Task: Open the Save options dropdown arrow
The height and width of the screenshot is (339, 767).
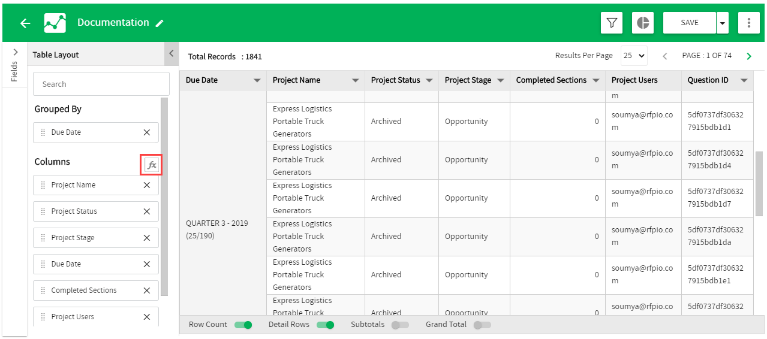Action: tap(722, 23)
